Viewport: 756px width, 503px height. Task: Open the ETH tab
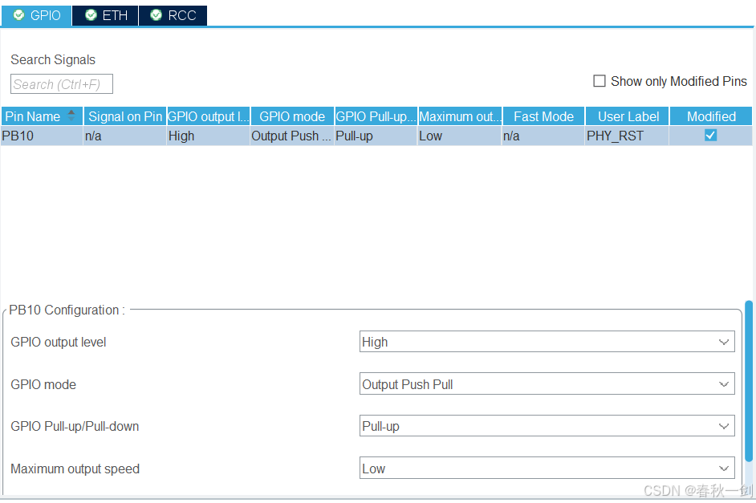click(x=106, y=15)
